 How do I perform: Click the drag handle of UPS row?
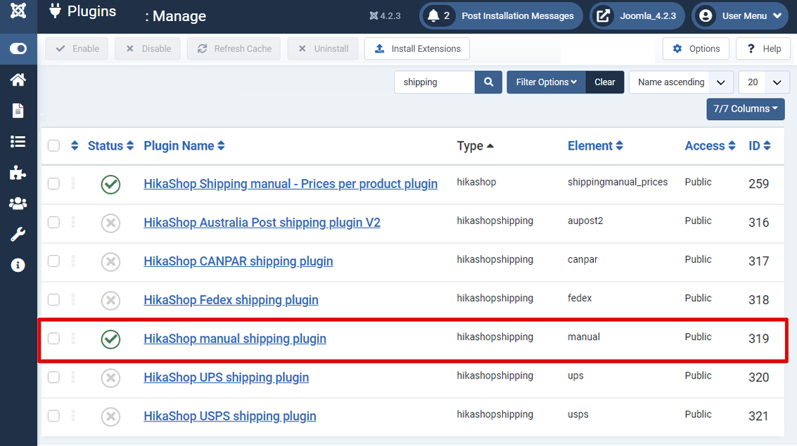pyautogui.click(x=73, y=377)
